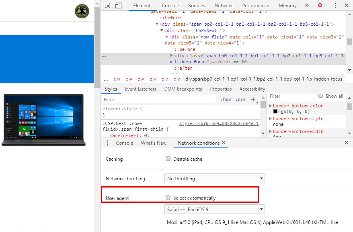The width and height of the screenshot is (353, 232).
Task: Expand the border-bottom-style computed property
Action: [x=270, y=119]
